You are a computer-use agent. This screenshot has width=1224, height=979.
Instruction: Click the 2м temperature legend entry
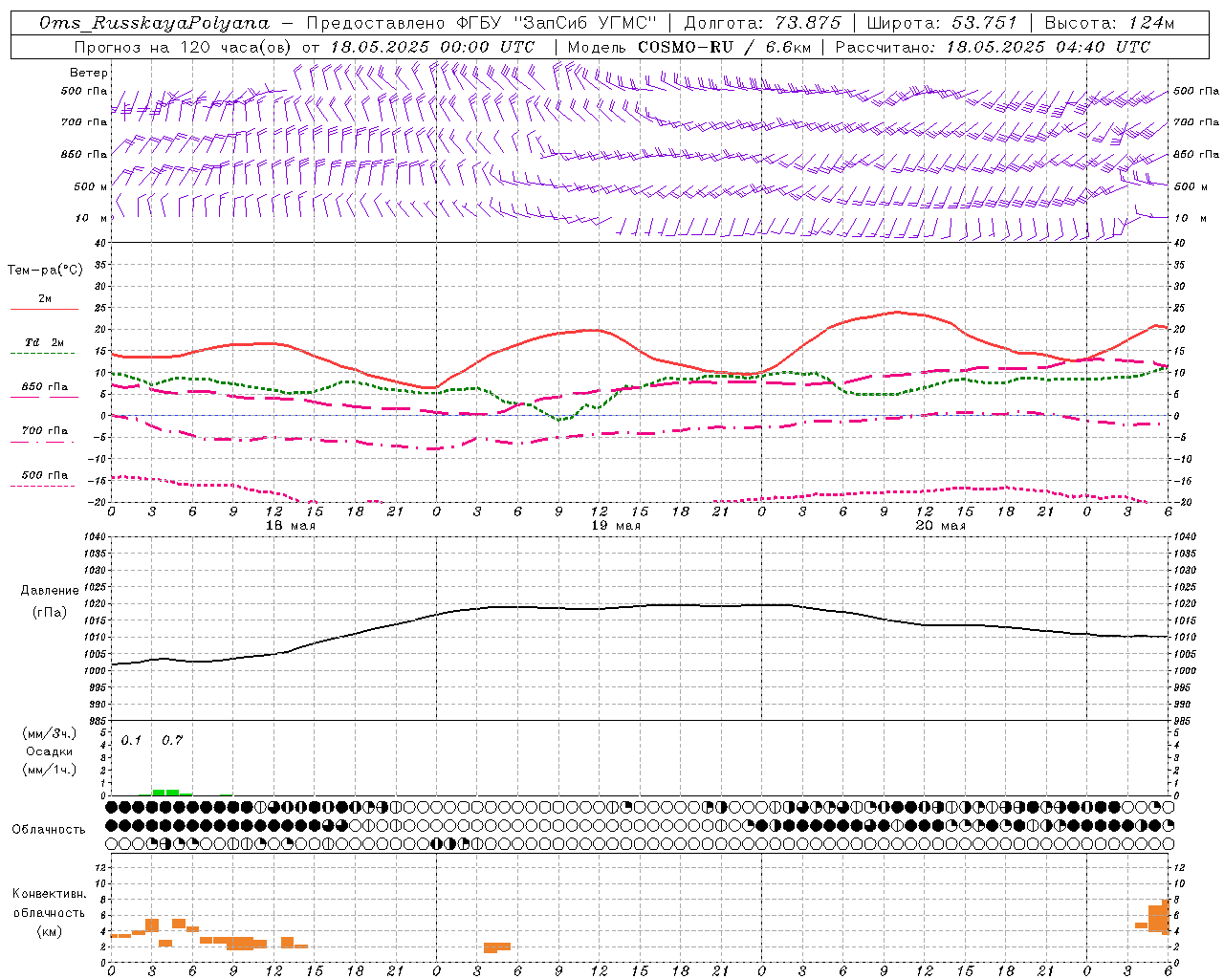click(x=45, y=299)
